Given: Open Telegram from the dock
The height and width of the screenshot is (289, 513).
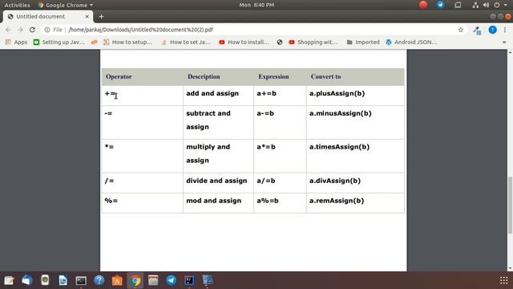Looking at the screenshot, I should 171,280.
